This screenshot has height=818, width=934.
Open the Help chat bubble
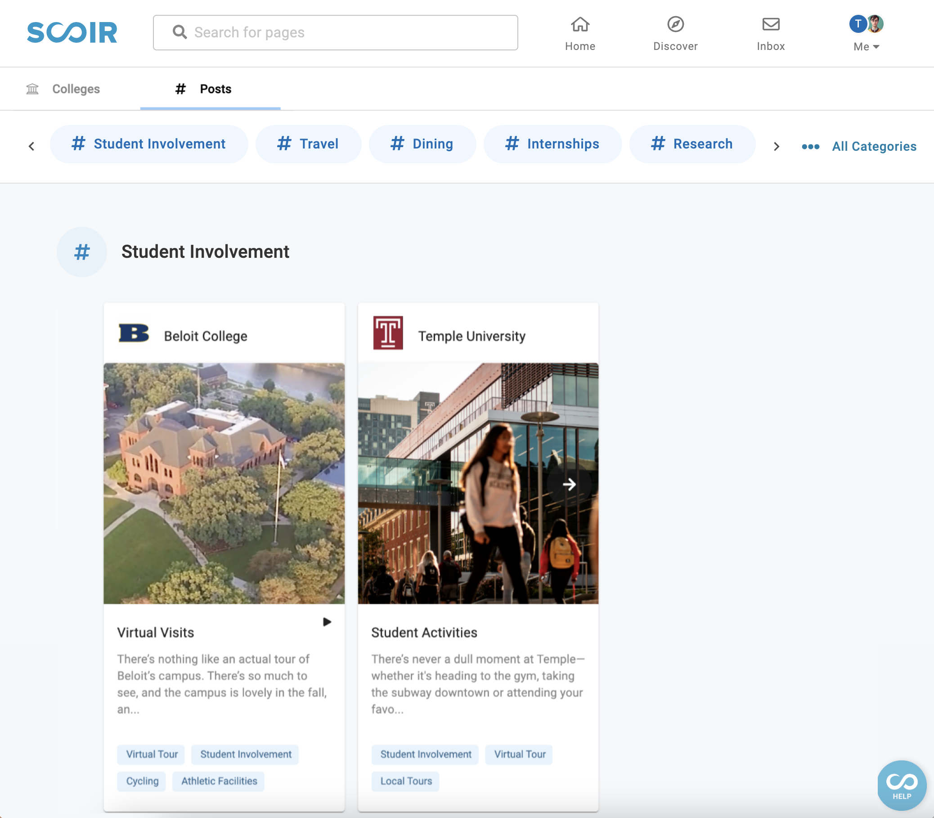click(902, 785)
